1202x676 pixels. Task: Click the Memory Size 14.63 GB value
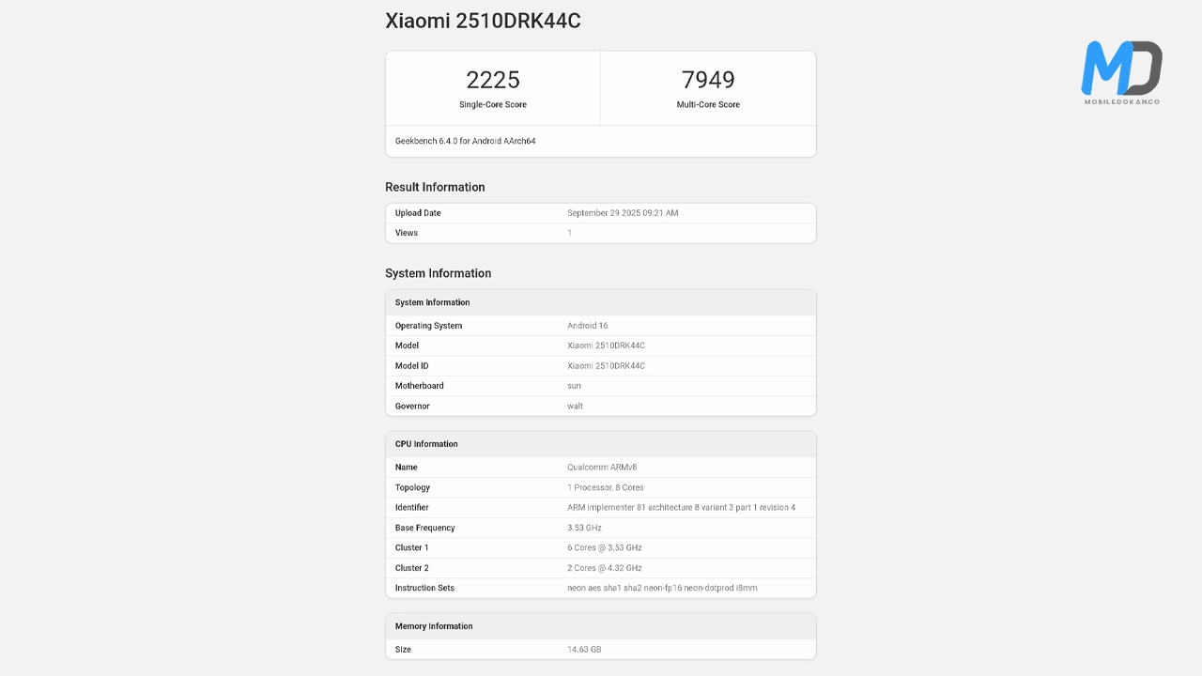583,650
